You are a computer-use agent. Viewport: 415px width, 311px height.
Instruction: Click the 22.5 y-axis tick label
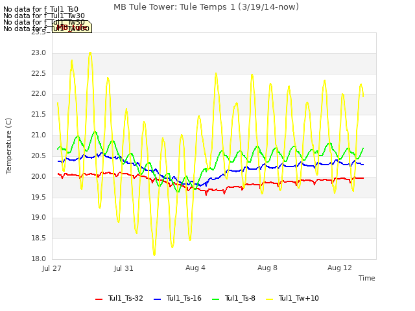[39, 73]
